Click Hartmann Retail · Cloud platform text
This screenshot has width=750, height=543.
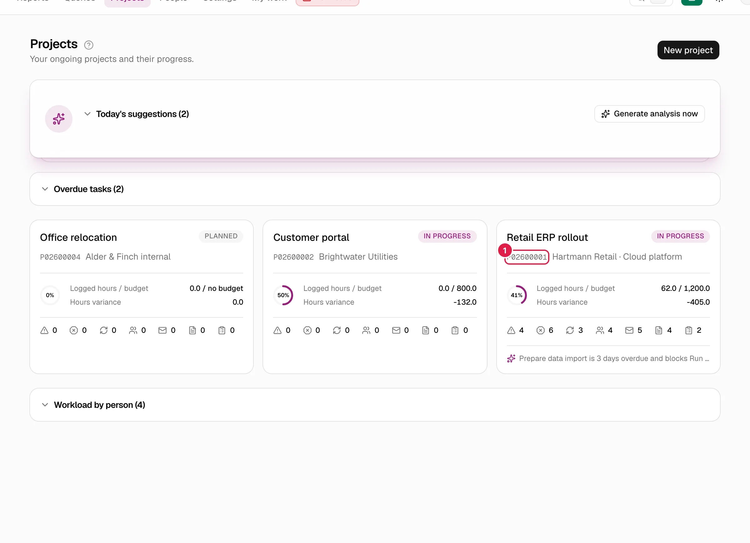(617, 257)
